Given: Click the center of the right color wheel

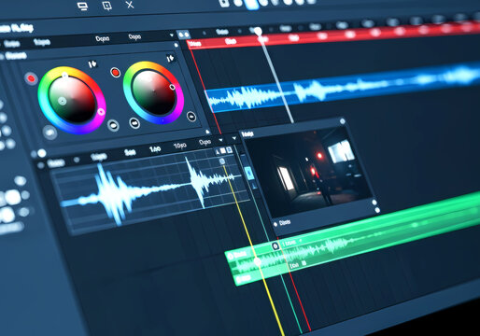Looking at the screenshot, I should pyautogui.click(x=153, y=91).
